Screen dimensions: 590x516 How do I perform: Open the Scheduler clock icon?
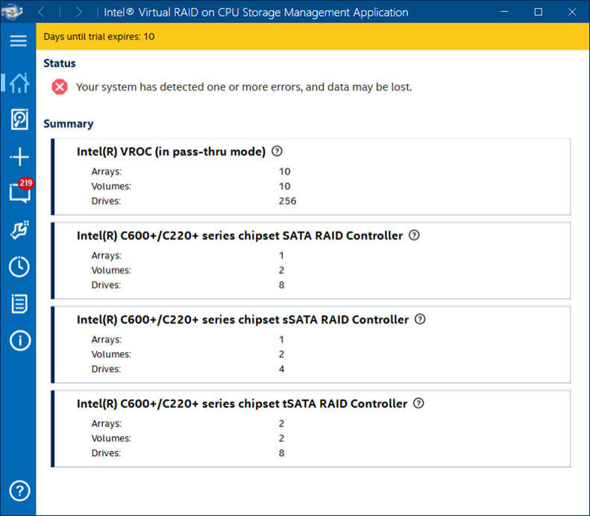[x=19, y=266]
